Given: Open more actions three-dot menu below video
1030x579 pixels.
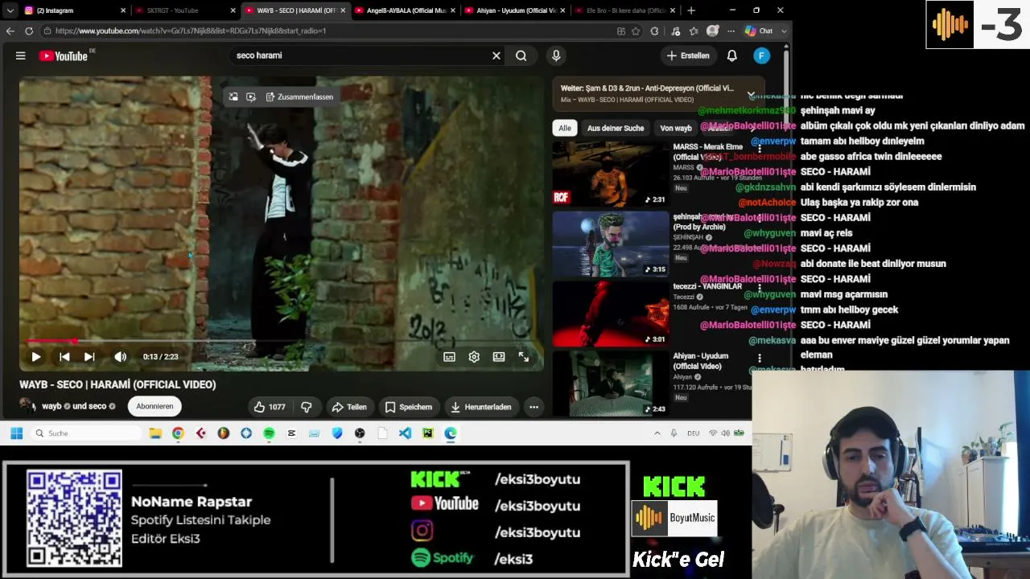Looking at the screenshot, I should 534,407.
